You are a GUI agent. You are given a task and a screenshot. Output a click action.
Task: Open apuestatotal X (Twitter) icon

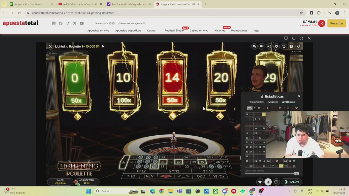coord(75,23)
